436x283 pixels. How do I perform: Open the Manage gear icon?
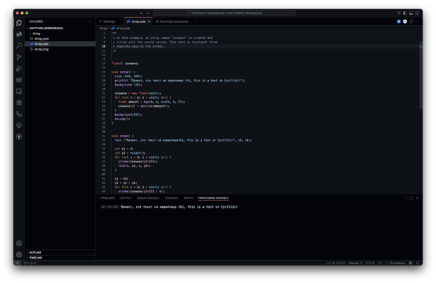[x=20, y=254]
